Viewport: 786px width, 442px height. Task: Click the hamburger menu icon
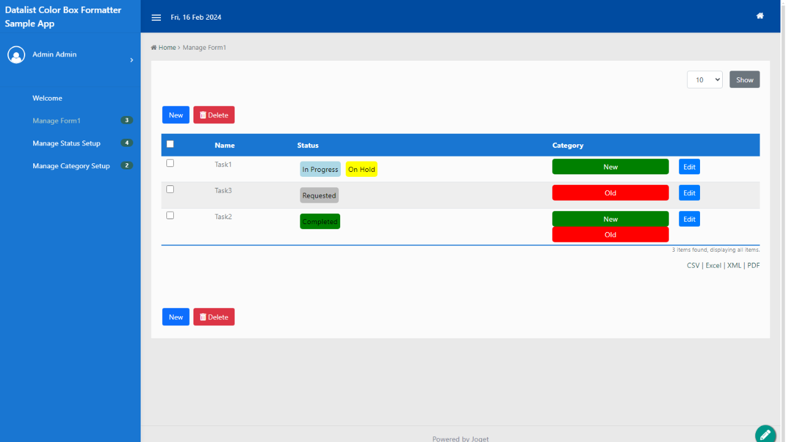156,18
